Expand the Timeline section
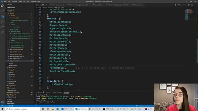 [19, 101]
